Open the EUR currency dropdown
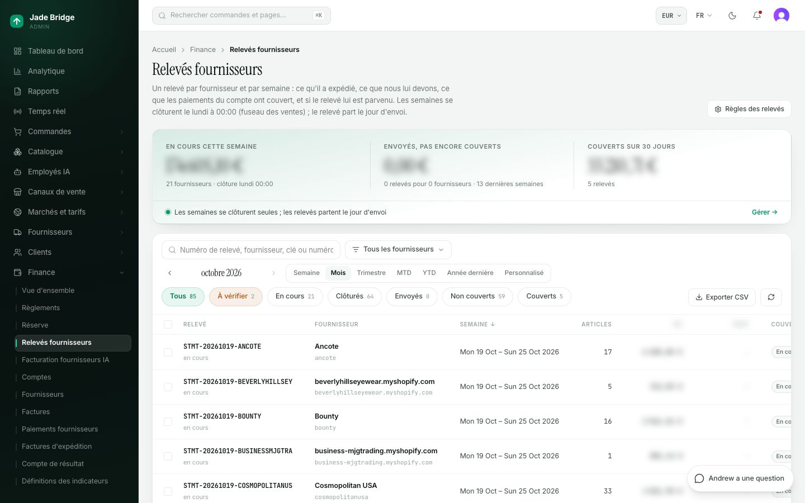The image size is (805, 503). (x=671, y=16)
